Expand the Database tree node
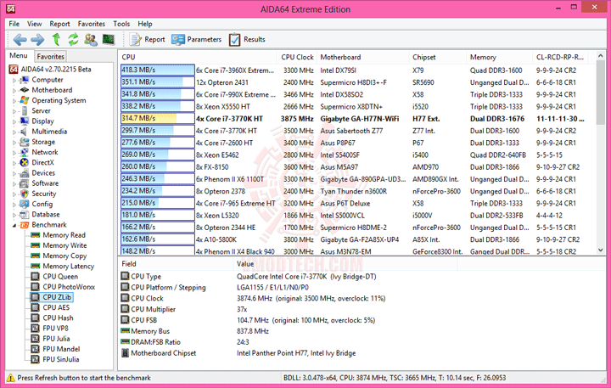The width and height of the screenshot is (611, 388). pos(14,215)
